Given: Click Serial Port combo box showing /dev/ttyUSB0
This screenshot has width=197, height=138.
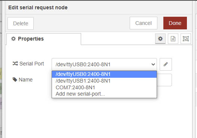Looking at the screenshot, I should [104, 64].
